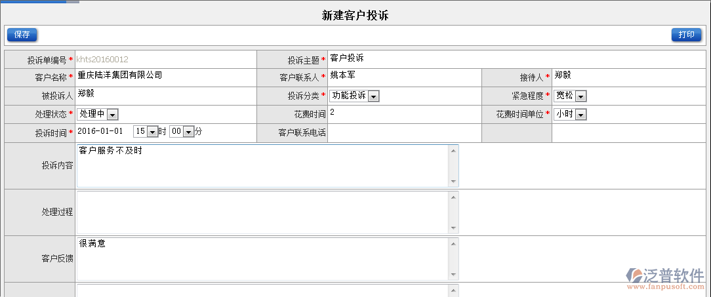
Task: Click the 被投诉人 input field
Action: (x=164, y=96)
